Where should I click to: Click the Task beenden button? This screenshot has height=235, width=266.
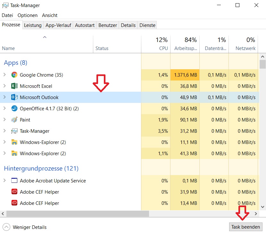pos(245,227)
